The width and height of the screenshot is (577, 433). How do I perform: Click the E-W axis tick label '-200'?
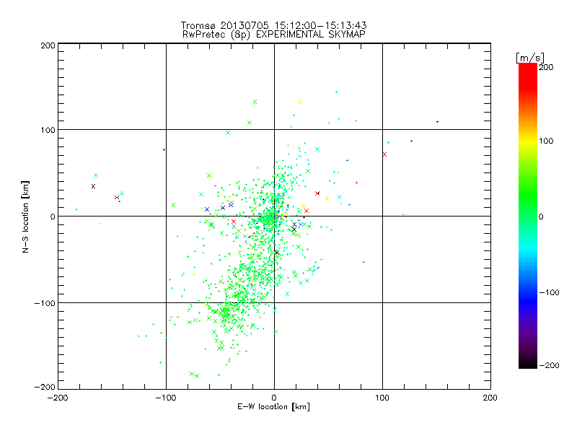(x=58, y=398)
